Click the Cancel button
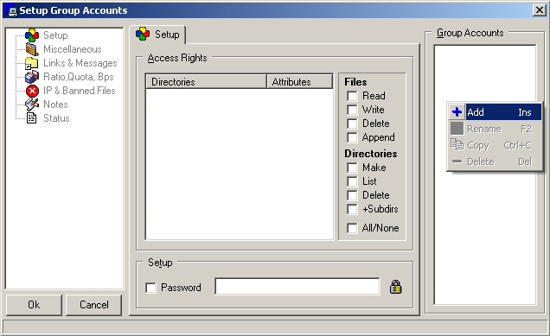This screenshot has width=550, height=336. [94, 305]
